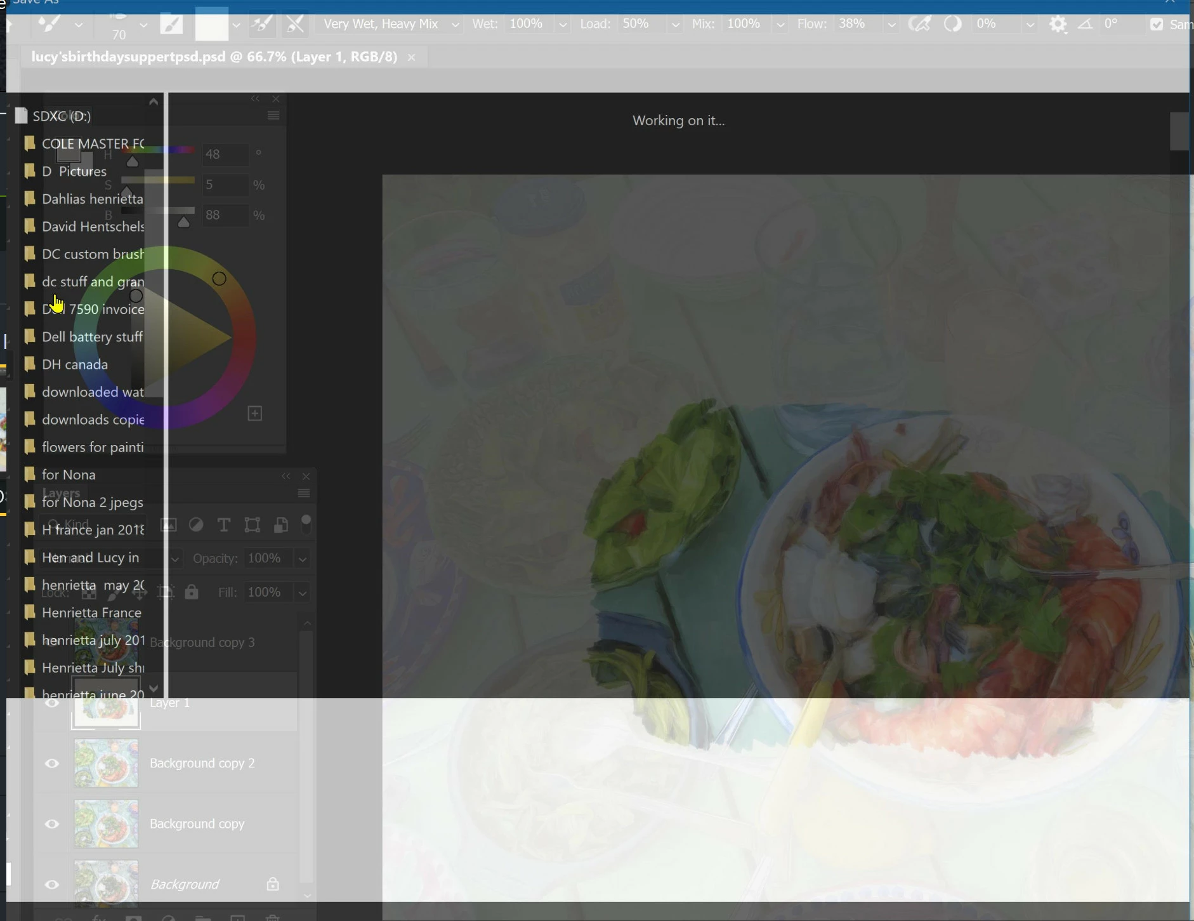Click the smoothing circle icon
This screenshot has height=921, width=1194.
952,25
